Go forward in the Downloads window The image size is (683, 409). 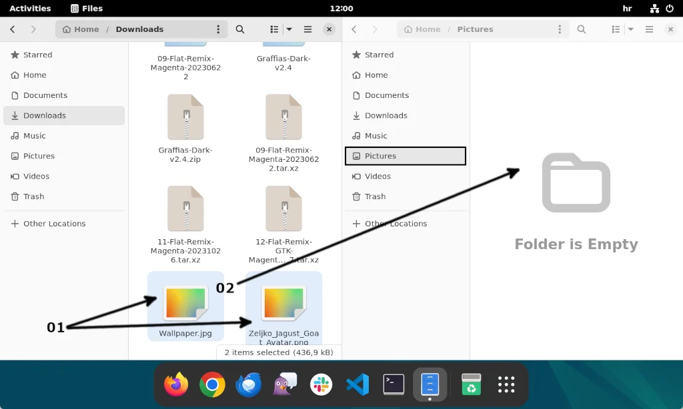tap(33, 29)
